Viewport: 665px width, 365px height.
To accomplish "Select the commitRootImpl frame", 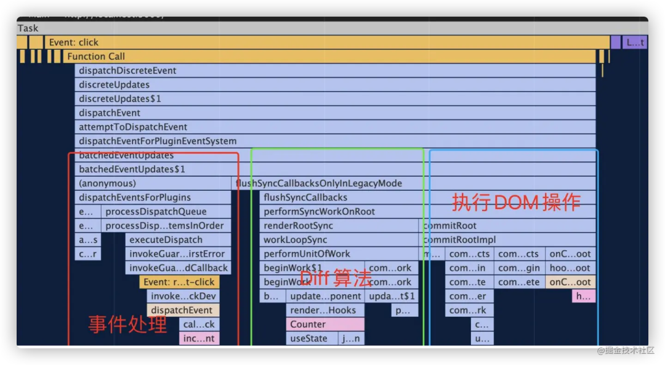I will pyautogui.click(x=507, y=239).
